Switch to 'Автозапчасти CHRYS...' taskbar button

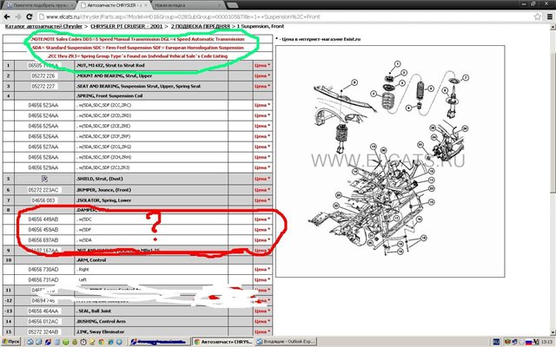(x=223, y=342)
